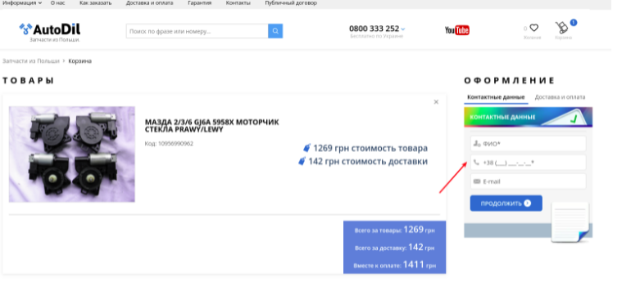
Task: Open the YouTube channel logo
Action: (x=456, y=30)
